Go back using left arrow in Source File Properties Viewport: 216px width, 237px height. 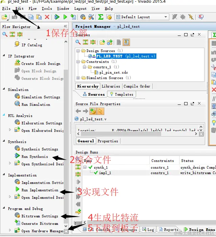78,111
